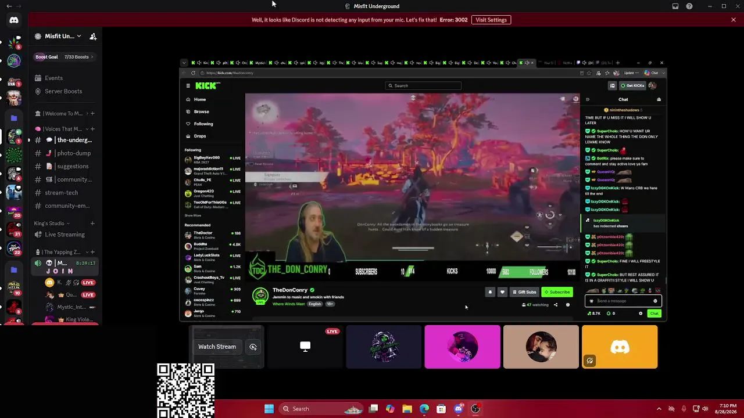This screenshot has width=744, height=418.
Task: Click the Watch Stream button
Action: pos(217,347)
